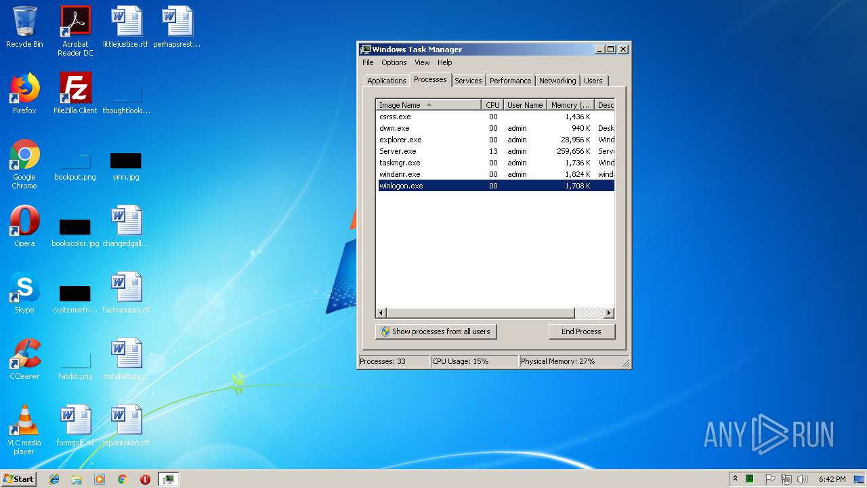Open the Recycle Bin desktop icon

pos(24,27)
